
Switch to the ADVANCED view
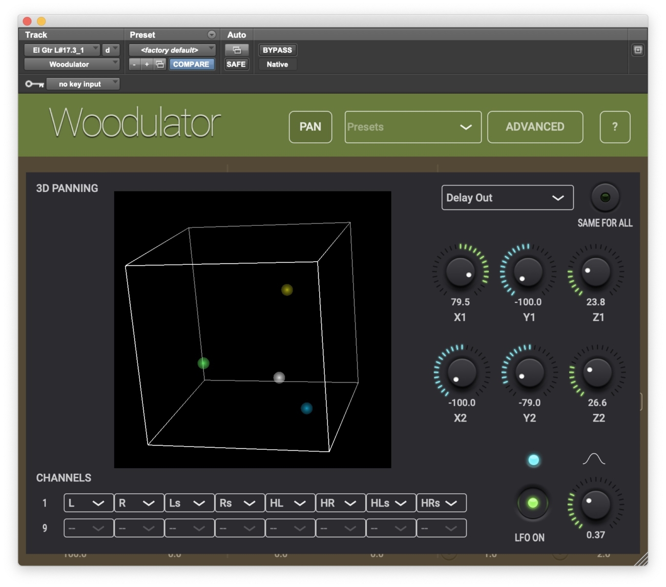[x=535, y=127]
